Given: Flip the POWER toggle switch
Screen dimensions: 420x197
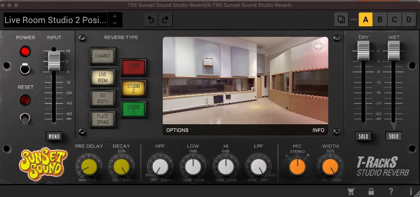Looking at the screenshot, I should pyautogui.click(x=25, y=69).
